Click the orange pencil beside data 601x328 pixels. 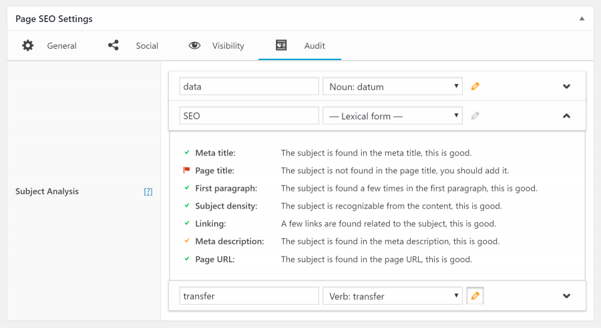475,87
